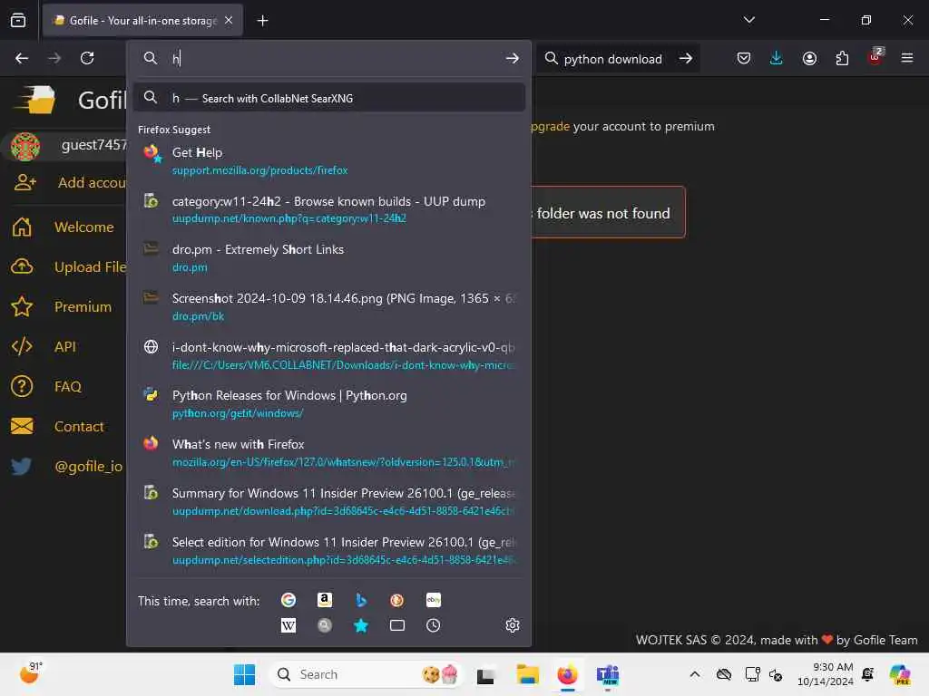Open Firefox View from the tab bar
This screenshot has width=929, height=696.
(x=18, y=20)
